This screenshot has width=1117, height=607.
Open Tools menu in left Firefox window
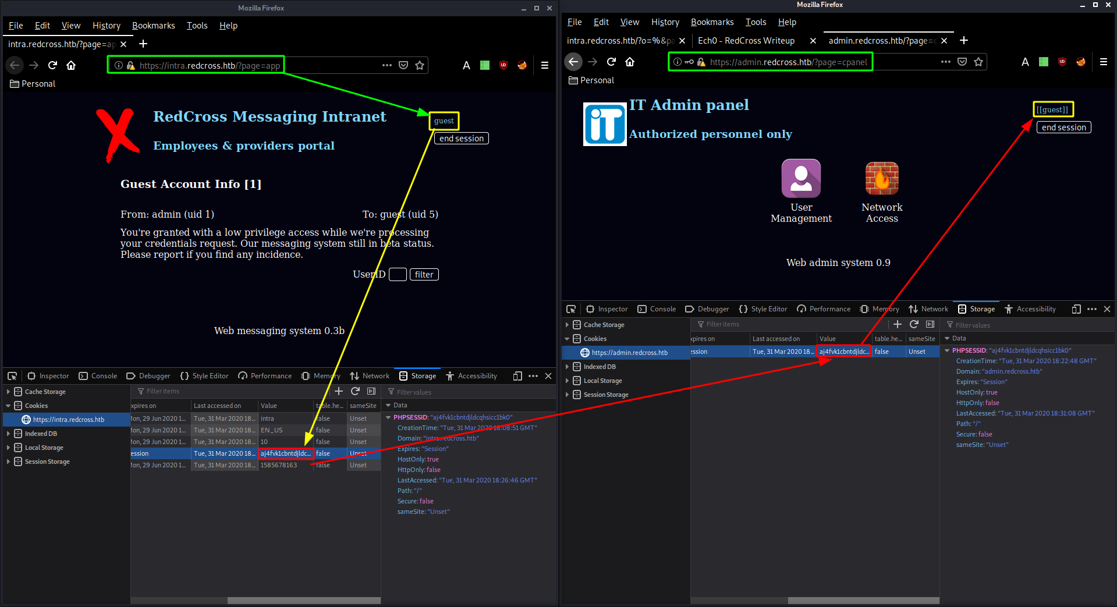pyautogui.click(x=197, y=26)
